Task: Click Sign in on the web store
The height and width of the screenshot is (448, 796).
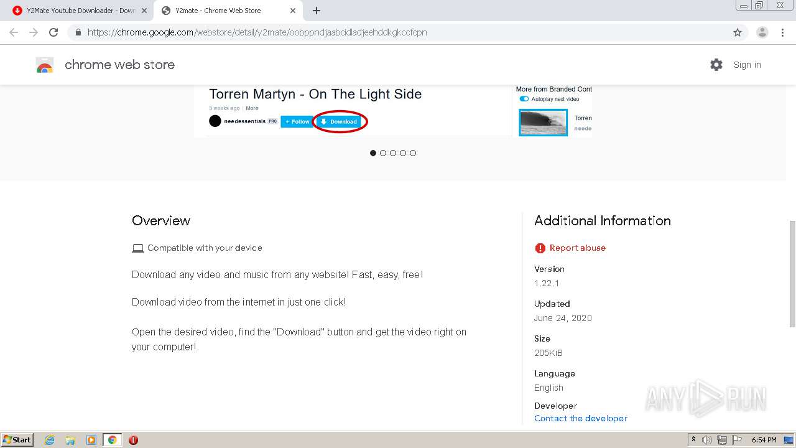Action: tap(747, 65)
